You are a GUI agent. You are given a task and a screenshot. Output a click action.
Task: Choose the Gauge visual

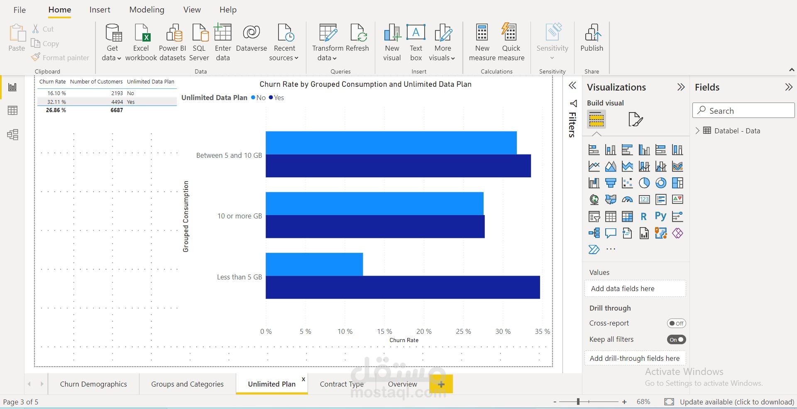click(627, 200)
